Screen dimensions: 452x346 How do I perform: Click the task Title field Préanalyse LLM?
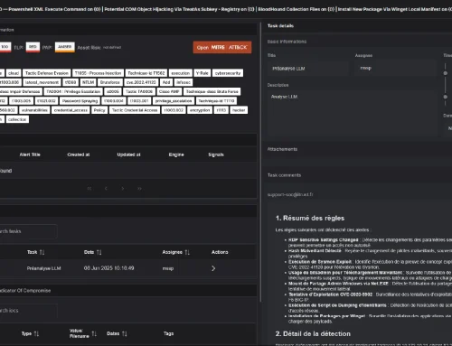(x=308, y=69)
